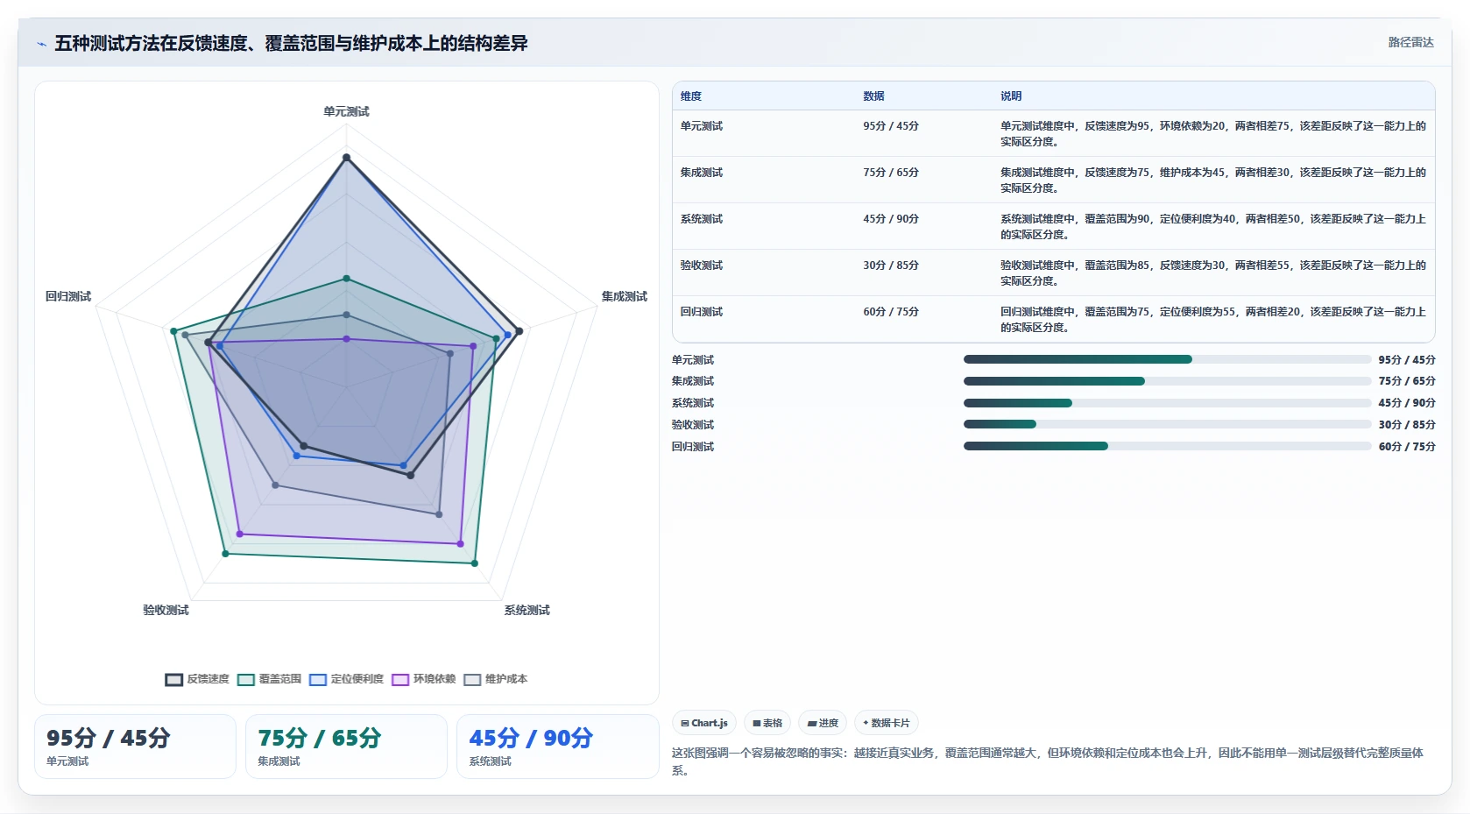
Task: Toggle the 反馈速度 legend swatch
Action: [174, 680]
